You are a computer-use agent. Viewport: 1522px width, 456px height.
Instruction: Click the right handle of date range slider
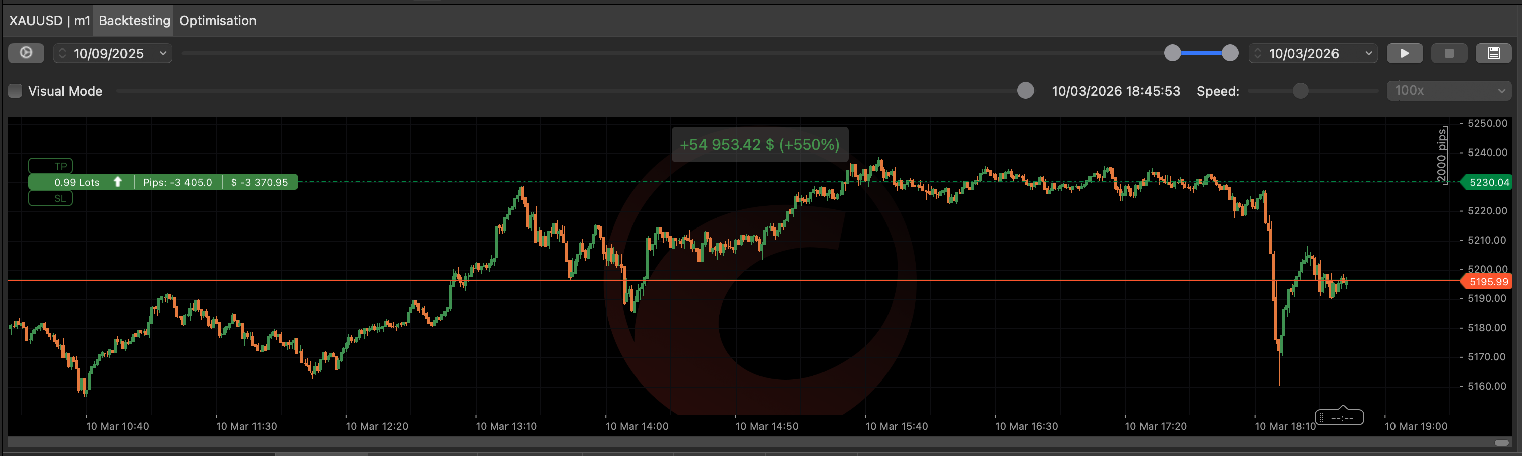(1230, 53)
